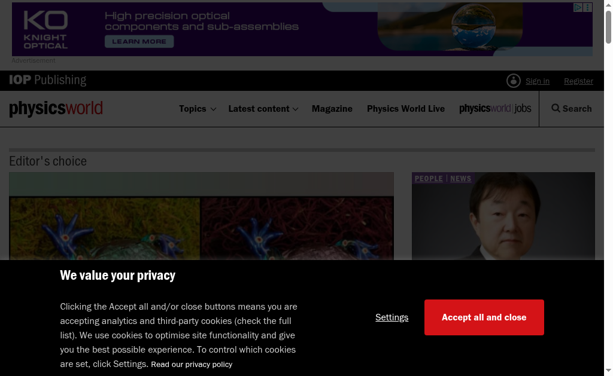Open the ad options three-dot menu

588,8
